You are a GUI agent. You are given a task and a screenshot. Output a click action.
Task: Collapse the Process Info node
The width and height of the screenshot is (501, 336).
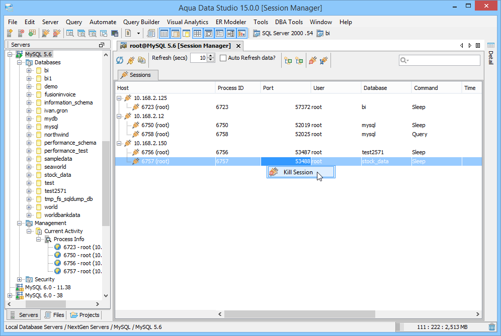click(39, 239)
